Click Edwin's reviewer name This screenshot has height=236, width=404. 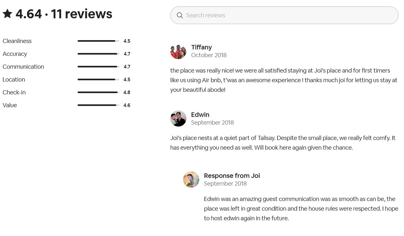(x=200, y=115)
